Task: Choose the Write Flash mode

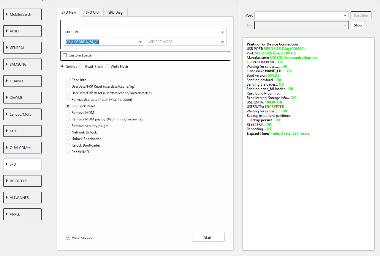Action: tap(107, 67)
